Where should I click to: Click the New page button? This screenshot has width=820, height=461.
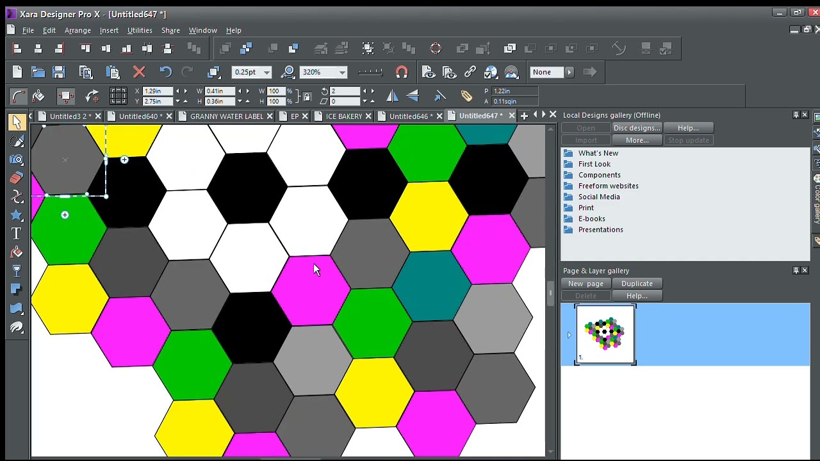click(586, 284)
